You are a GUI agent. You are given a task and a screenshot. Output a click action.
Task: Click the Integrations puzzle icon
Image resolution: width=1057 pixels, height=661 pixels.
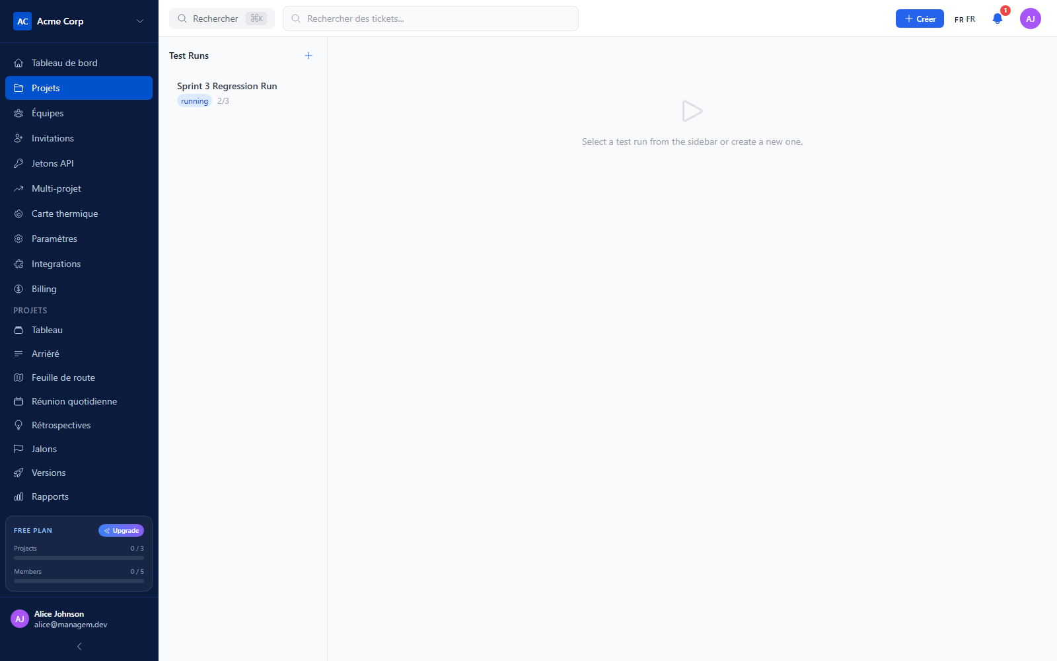pyautogui.click(x=18, y=264)
